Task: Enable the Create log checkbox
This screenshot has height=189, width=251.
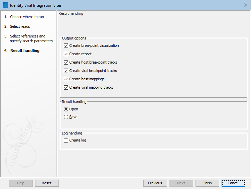Action: 66,140
